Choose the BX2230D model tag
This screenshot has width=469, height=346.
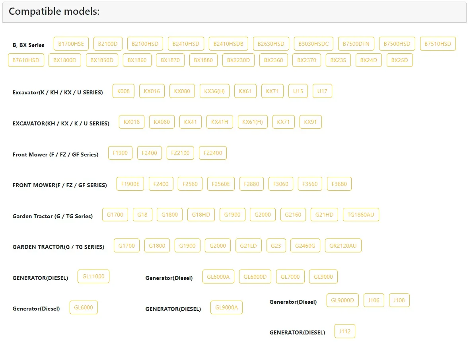point(238,60)
